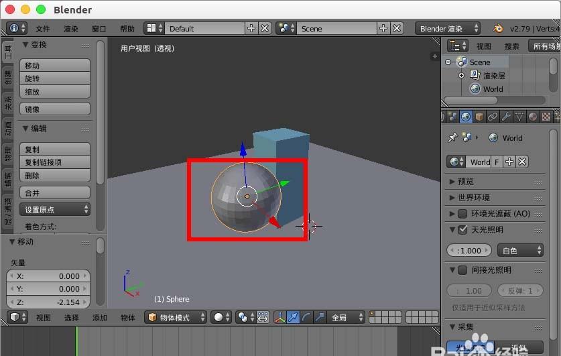Select the Mesh data properties tab triangle icon

(x=519, y=117)
